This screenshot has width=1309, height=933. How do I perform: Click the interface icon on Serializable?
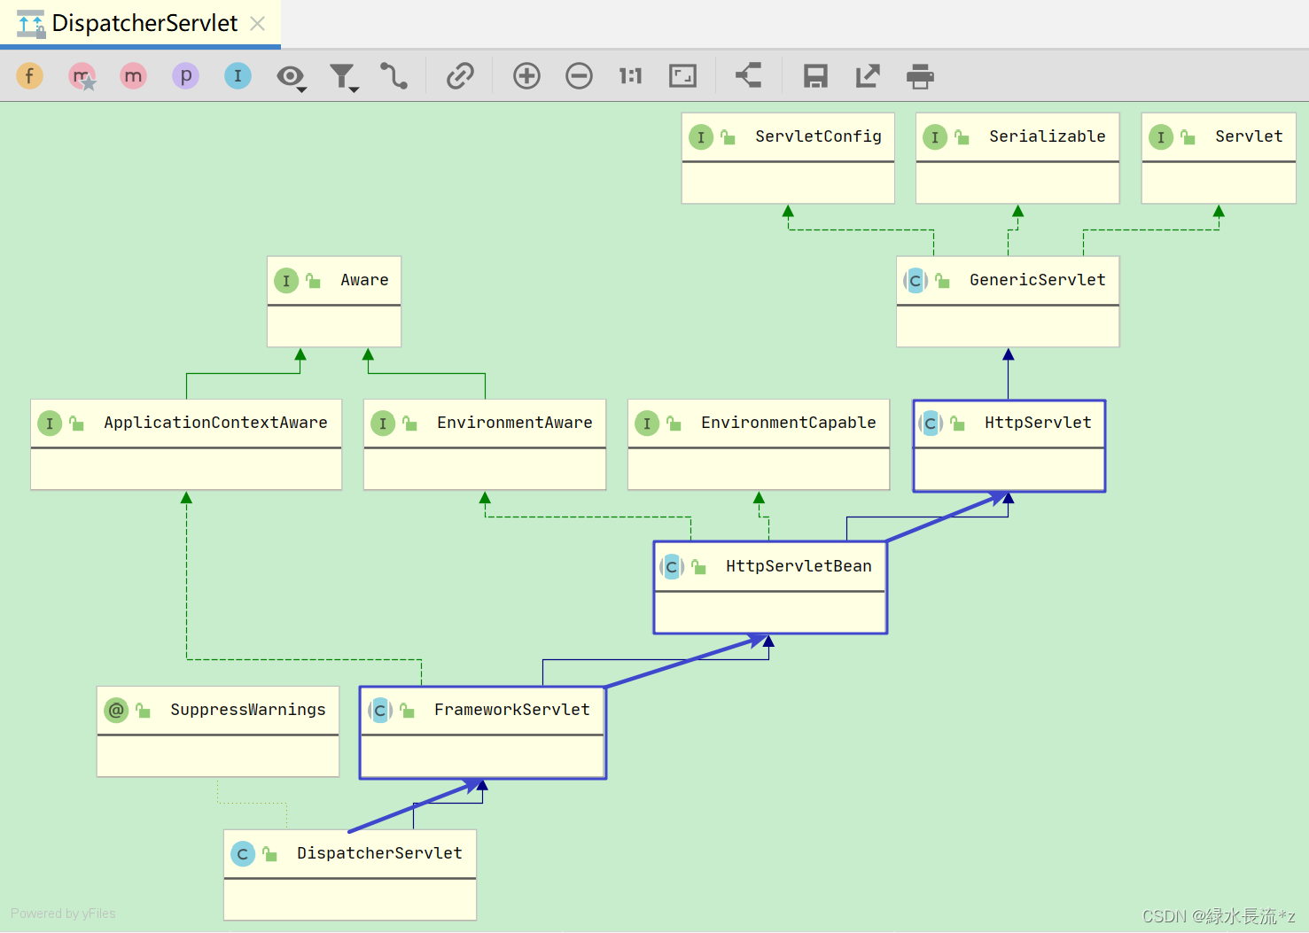935,137
